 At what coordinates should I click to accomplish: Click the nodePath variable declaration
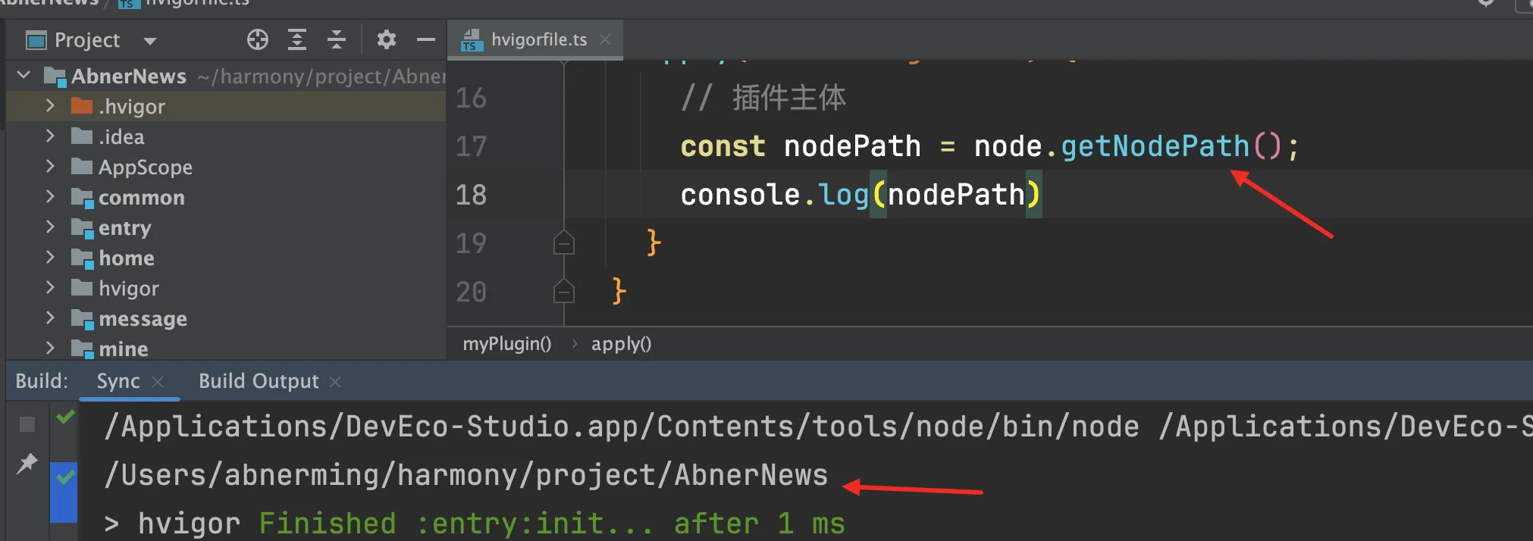pyautogui.click(x=852, y=146)
